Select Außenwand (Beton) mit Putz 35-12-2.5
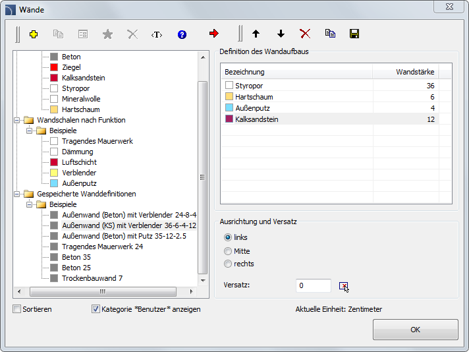The width and height of the screenshot is (469, 352). 124,236
